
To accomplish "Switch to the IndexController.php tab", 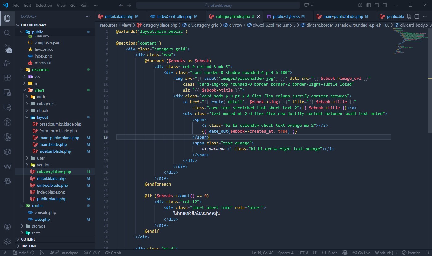I will click(175, 16).
